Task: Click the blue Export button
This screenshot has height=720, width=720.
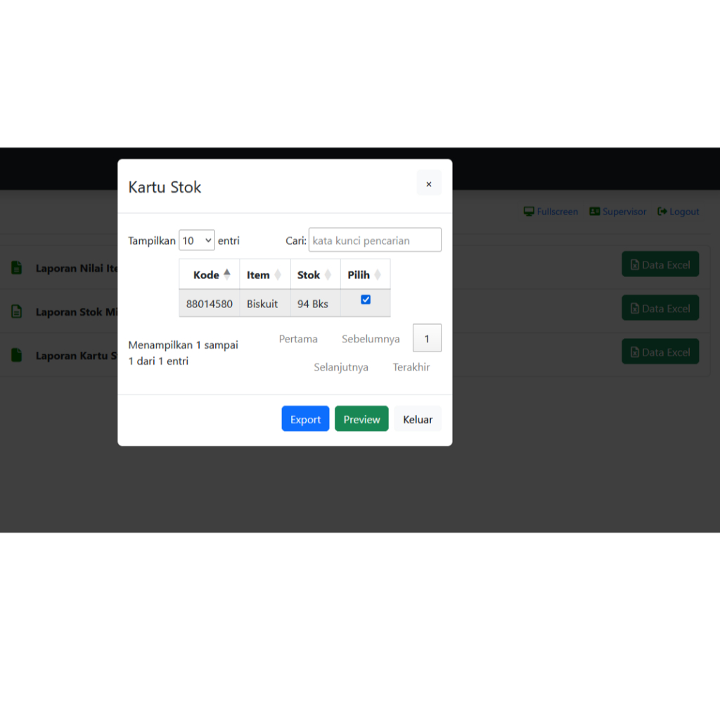Action: click(x=305, y=419)
